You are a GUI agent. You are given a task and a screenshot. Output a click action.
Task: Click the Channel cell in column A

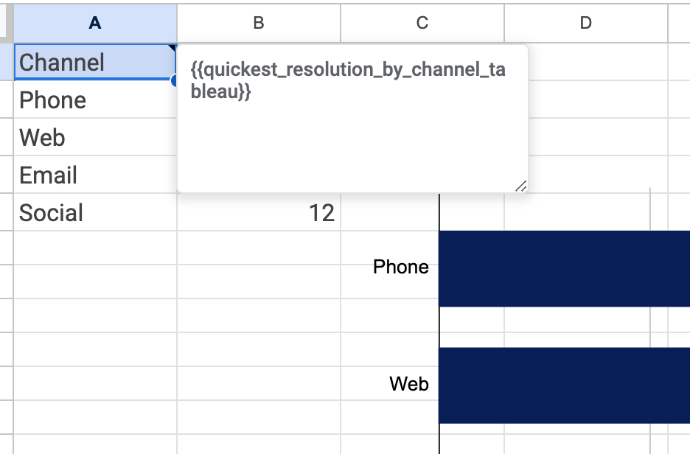(95, 62)
